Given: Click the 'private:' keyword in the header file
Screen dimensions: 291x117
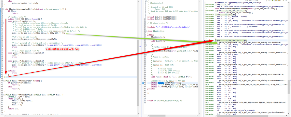Looking at the screenshot, I should 151,89.
